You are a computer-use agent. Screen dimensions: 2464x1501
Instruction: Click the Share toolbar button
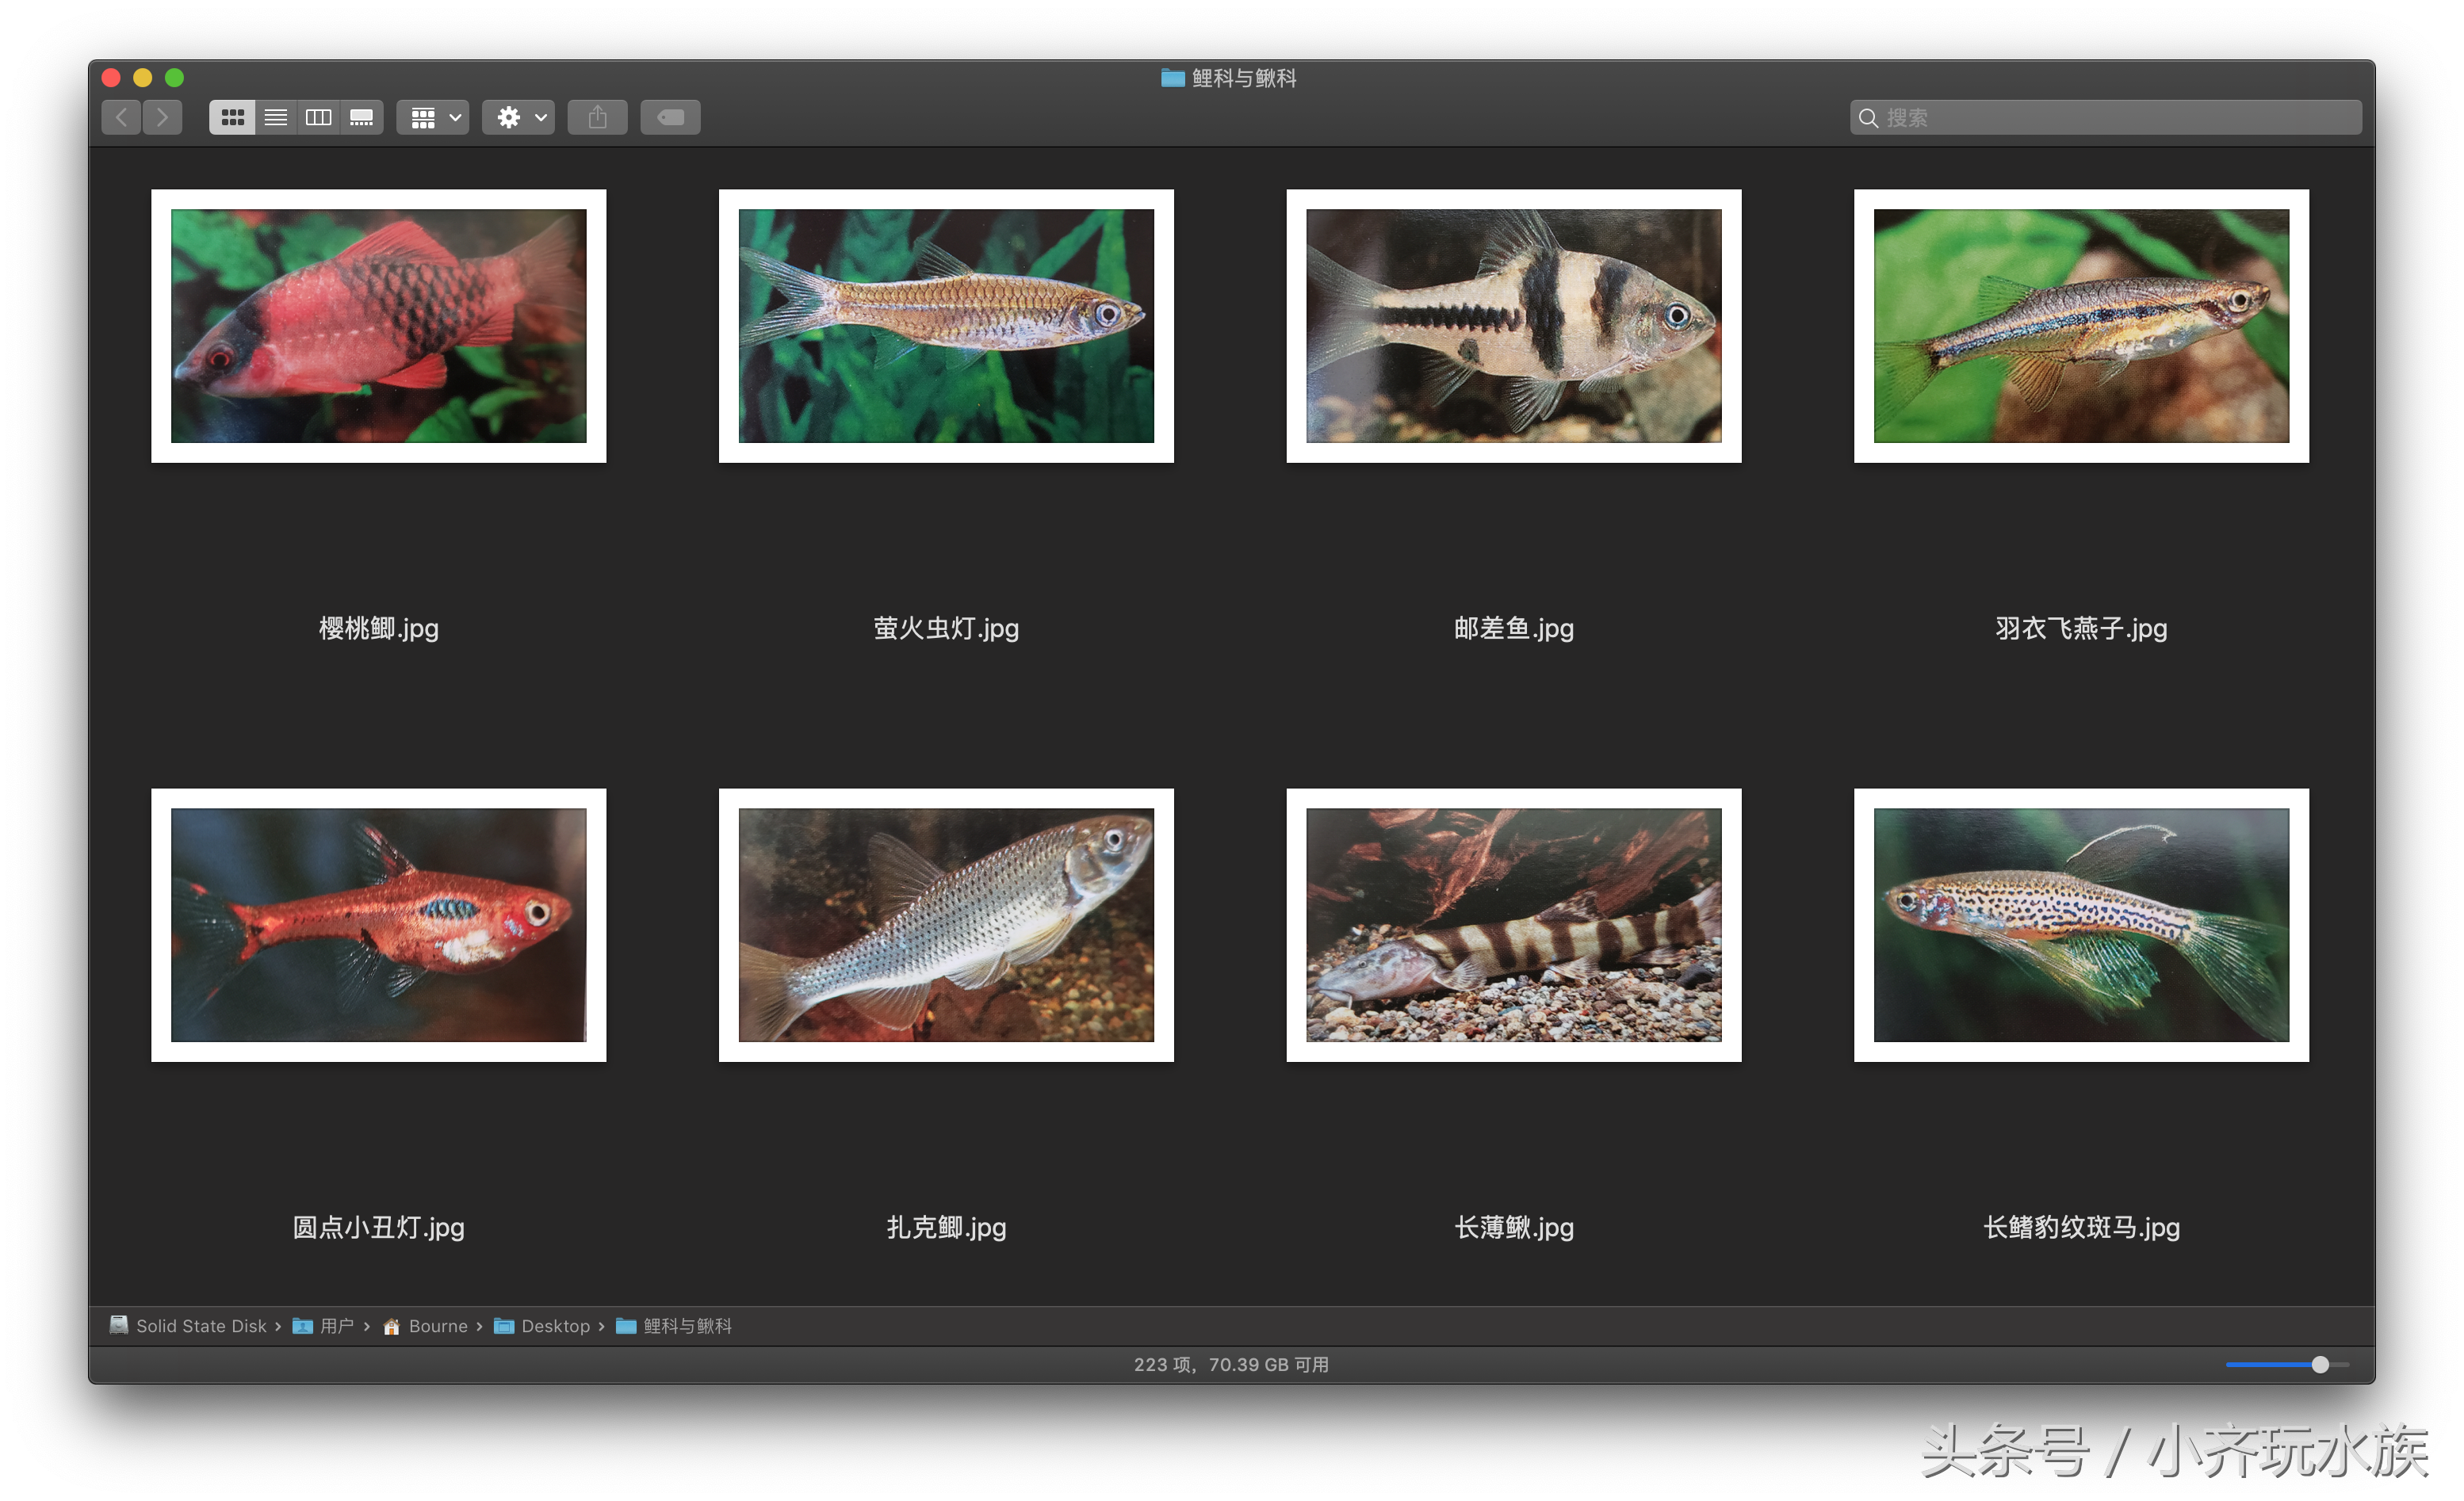(598, 118)
